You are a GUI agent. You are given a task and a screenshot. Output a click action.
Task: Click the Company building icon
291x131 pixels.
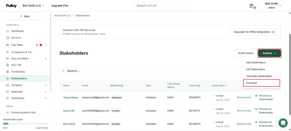7,85
